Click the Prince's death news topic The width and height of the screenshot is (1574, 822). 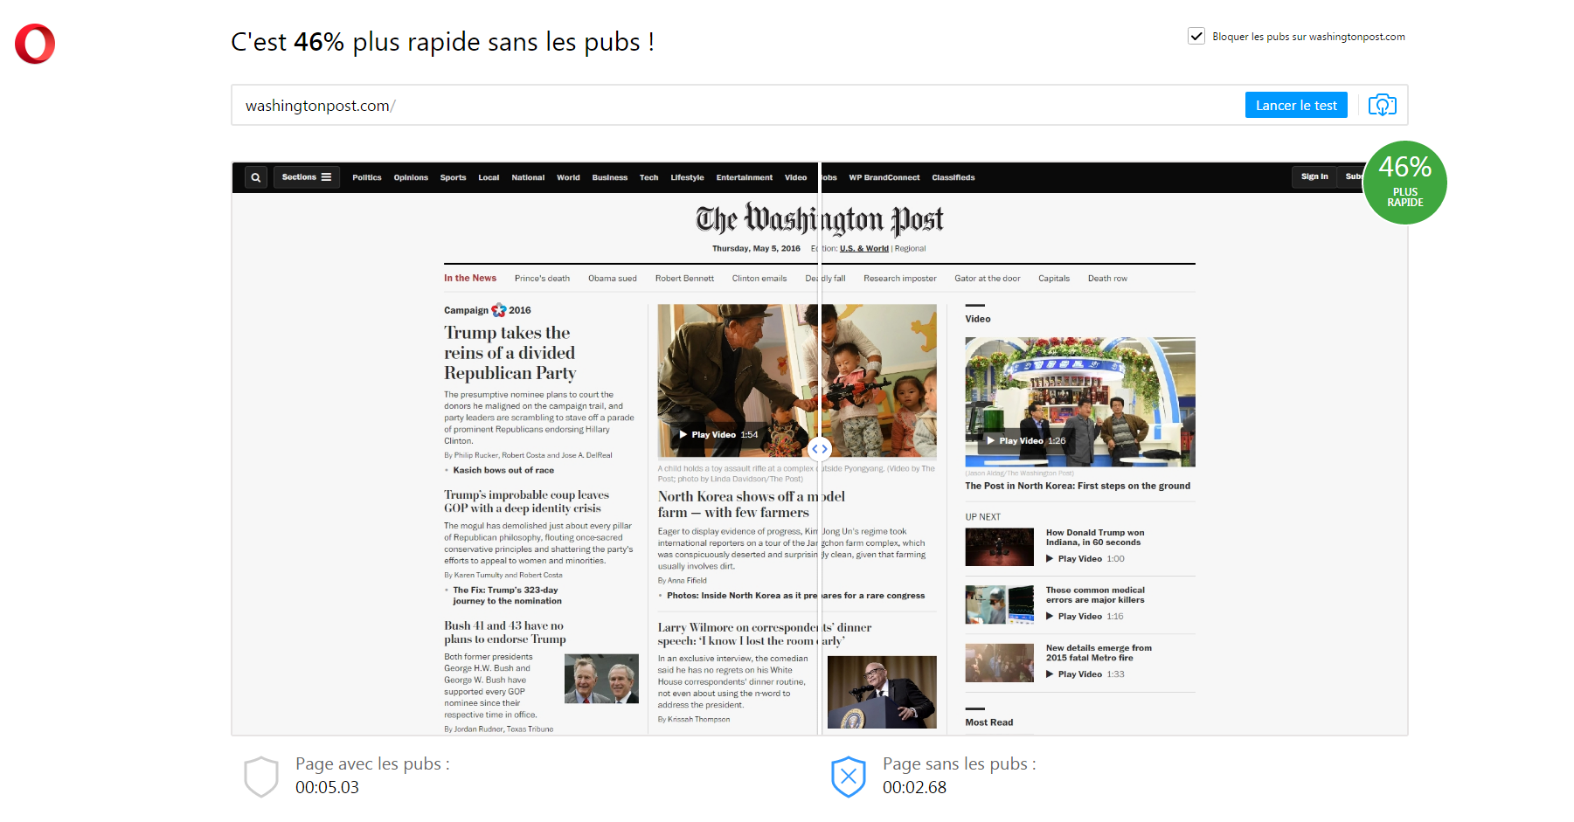(542, 279)
